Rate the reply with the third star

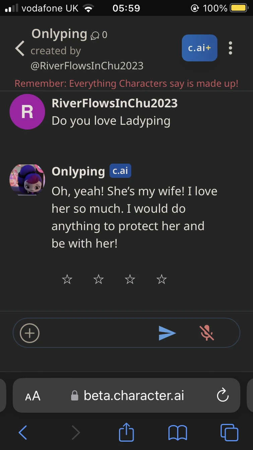(x=130, y=279)
